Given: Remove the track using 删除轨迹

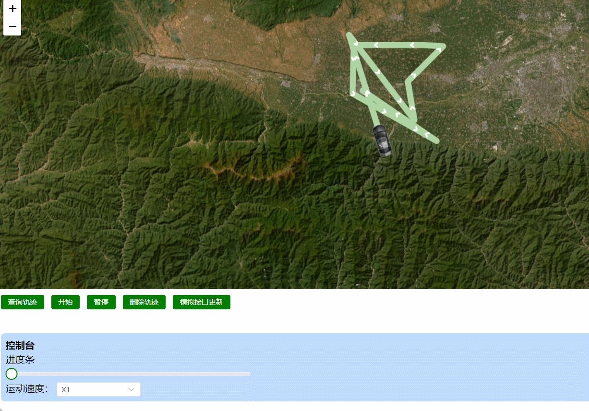Looking at the screenshot, I should click(x=144, y=302).
